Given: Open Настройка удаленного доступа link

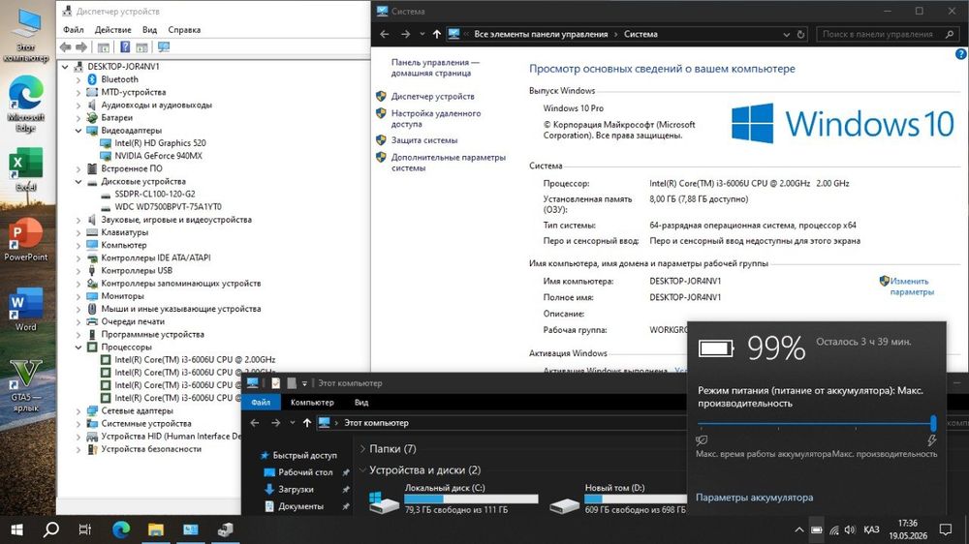Looking at the screenshot, I should [436, 118].
